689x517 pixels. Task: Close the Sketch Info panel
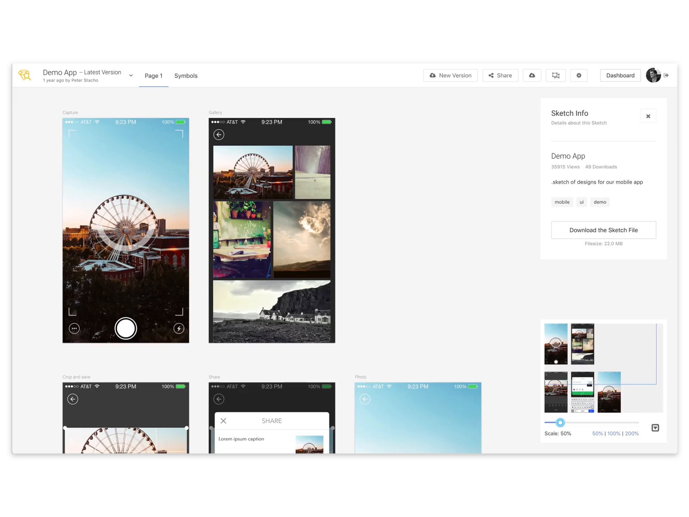[648, 115]
